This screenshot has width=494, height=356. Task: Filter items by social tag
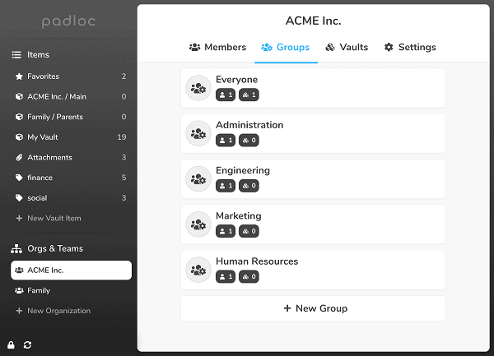71,198
